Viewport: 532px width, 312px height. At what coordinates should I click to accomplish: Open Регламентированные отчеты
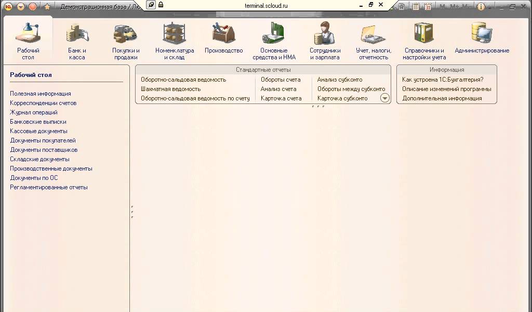[48, 187]
